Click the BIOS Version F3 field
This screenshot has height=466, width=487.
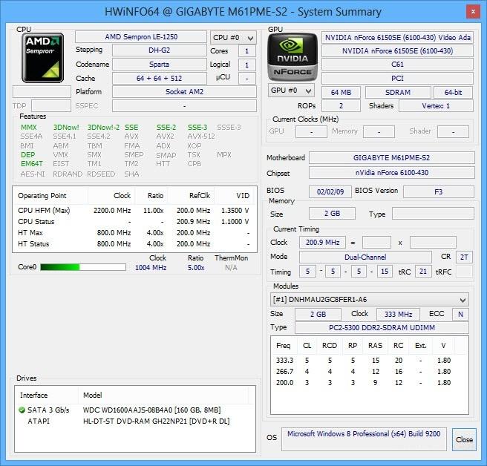pyautogui.click(x=439, y=192)
